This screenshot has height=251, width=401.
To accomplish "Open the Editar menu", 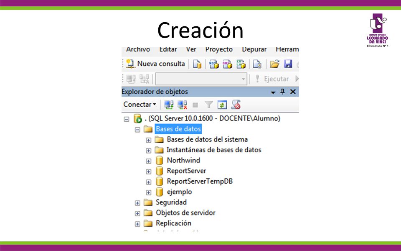I will click(168, 49).
